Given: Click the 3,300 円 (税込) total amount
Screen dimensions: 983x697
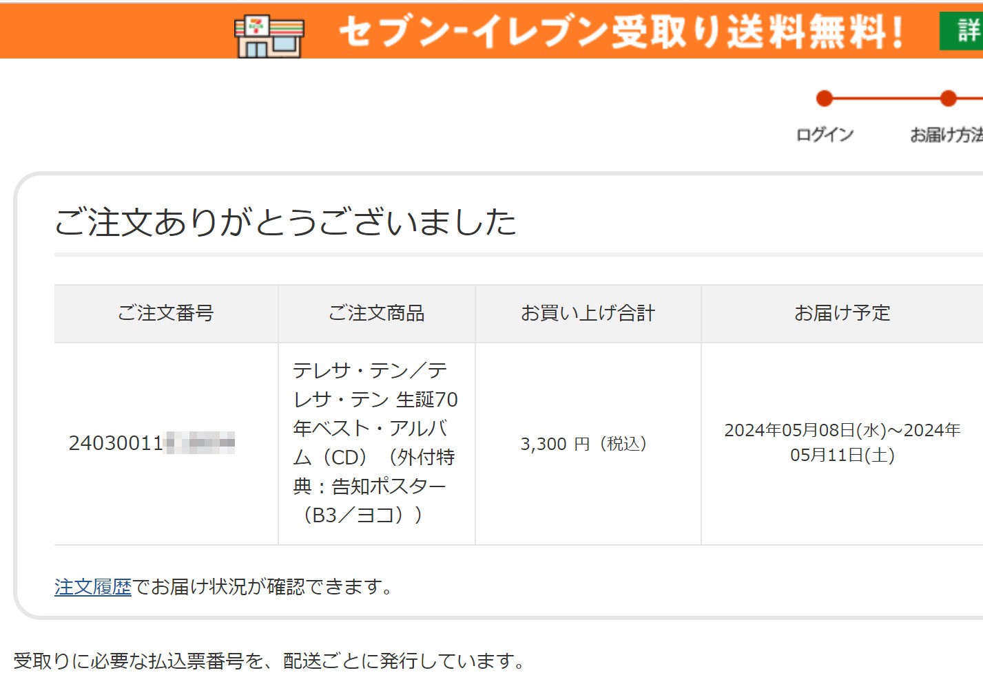Looking at the screenshot, I should [x=584, y=444].
